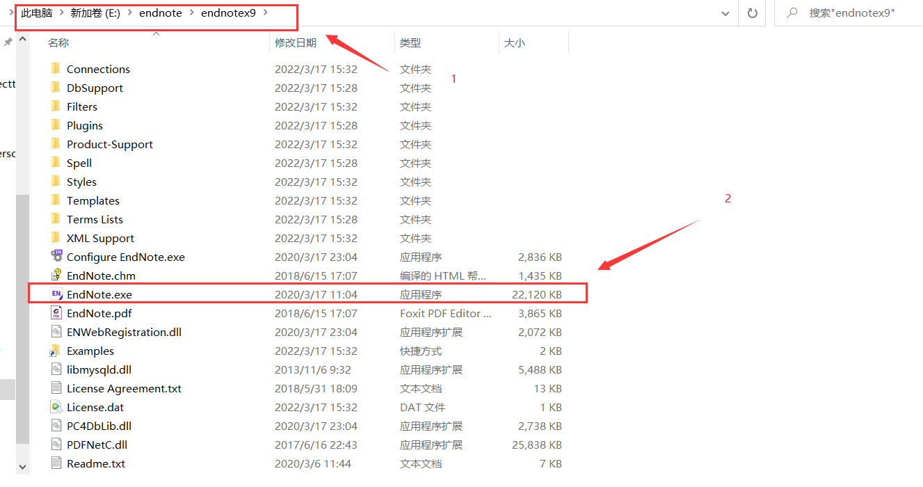Go to 新加卷 (E:) in breadcrumb
923x487 pixels.
coord(95,13)
